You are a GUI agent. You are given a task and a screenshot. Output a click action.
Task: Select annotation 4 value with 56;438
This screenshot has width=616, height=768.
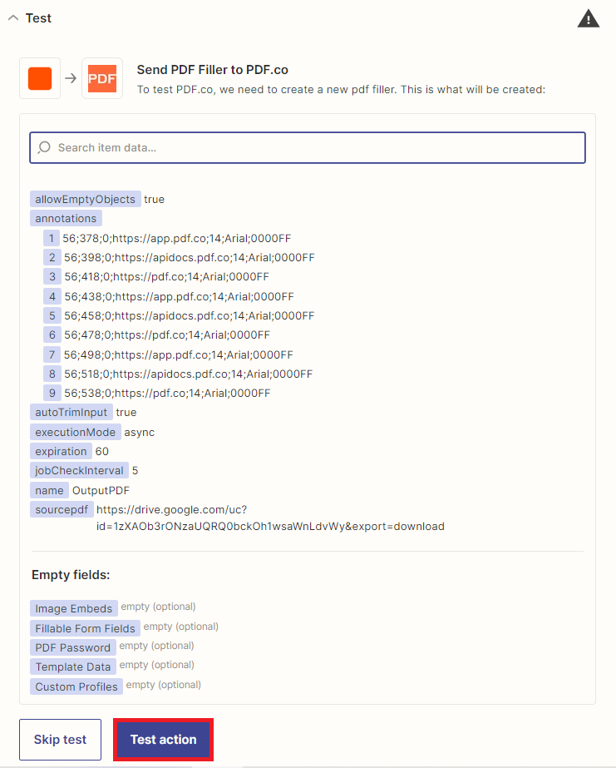click(x=179, y=297)
